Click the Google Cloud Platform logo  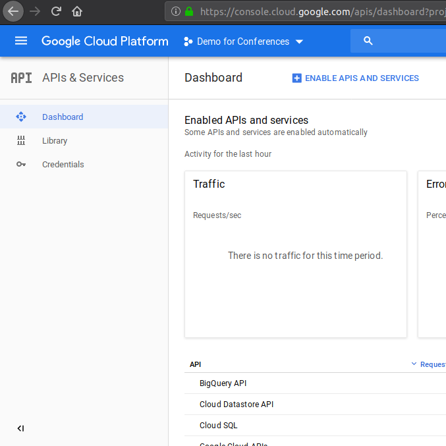point(105,42)
